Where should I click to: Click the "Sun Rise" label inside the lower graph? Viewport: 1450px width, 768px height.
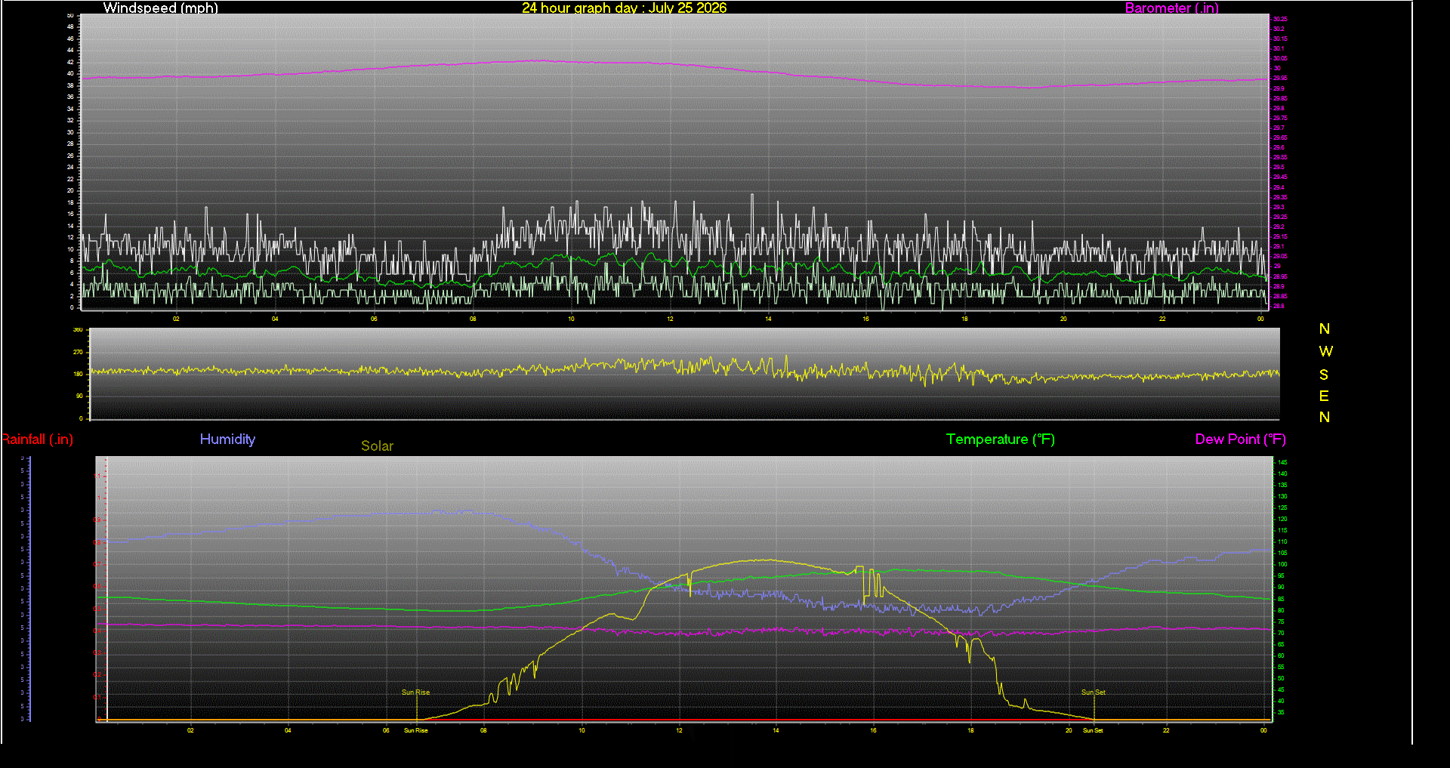tap(415, 692)
